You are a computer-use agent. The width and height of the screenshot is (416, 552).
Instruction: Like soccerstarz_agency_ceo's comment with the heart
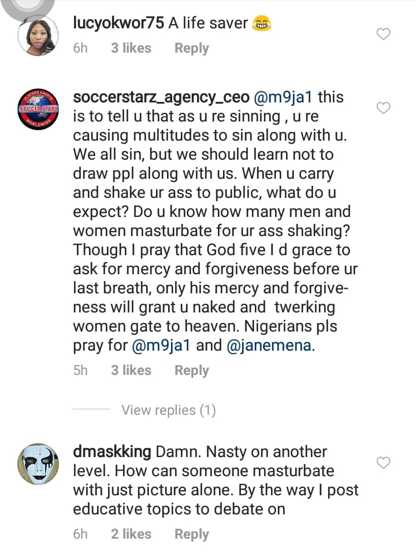click(384, 108)
